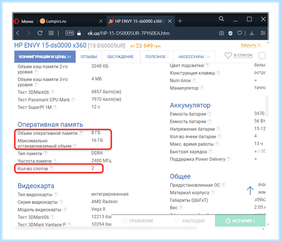
Task: Click help icon next to Тест Passmark CPU Mark
Action: coord(73,100)
